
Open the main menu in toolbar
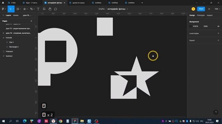tap(4, 9)
